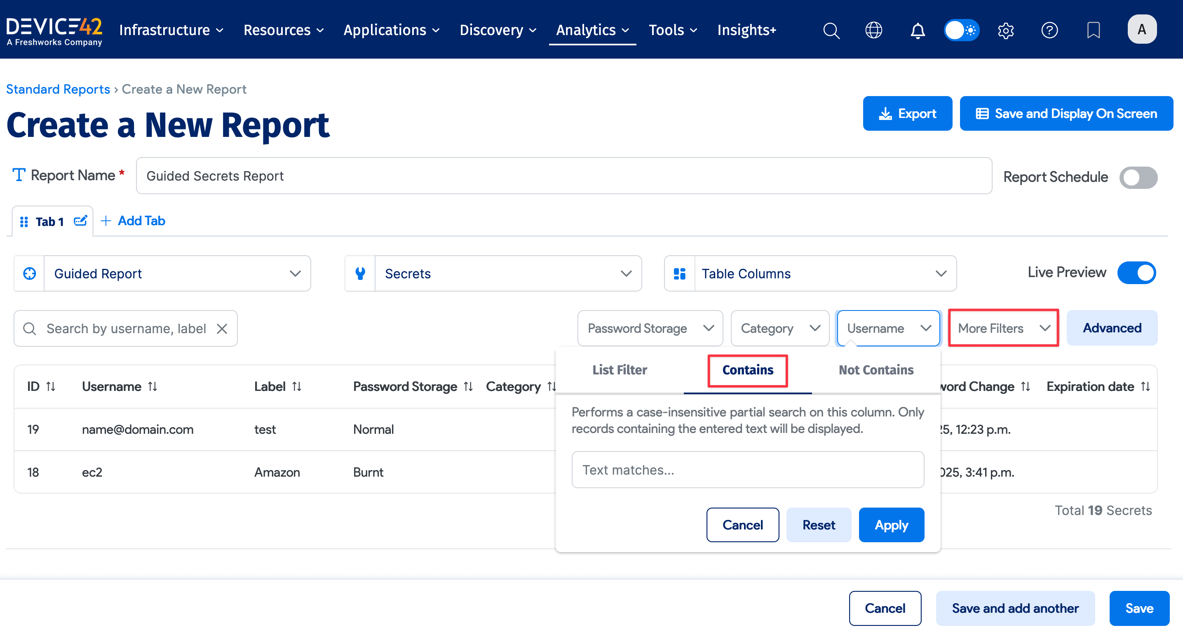Screen dimensions: 1183x635
Task: Open the Discovery menu
Action: click(x=498, y=31)
